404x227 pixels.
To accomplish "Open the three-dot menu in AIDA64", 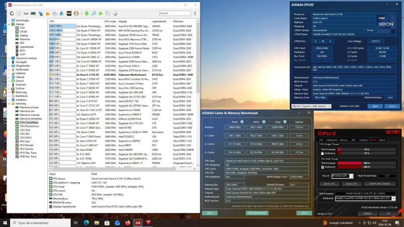I will tap(195, 14).
